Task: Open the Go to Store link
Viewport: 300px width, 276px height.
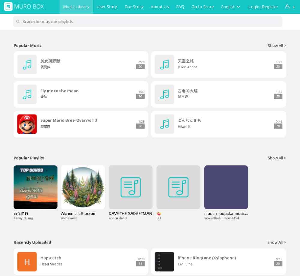Action: (x=202, y=7)
